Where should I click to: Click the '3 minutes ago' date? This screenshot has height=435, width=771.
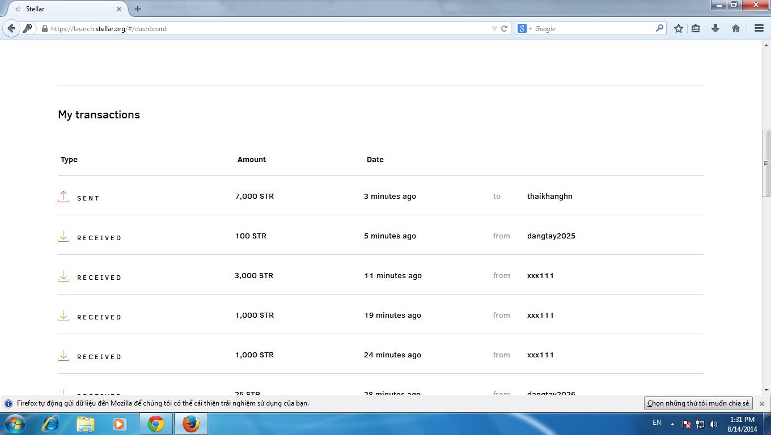390,197
